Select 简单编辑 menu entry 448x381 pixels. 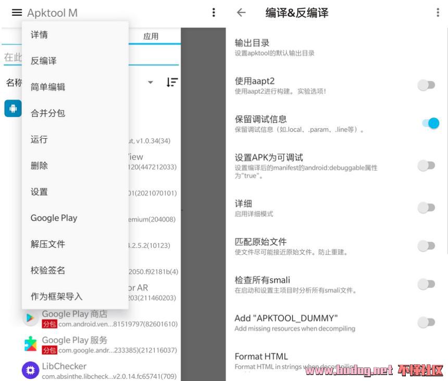(x=75, y=87)
